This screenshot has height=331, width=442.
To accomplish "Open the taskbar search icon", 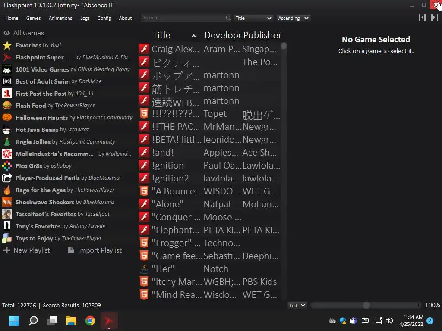I will 33,321.
